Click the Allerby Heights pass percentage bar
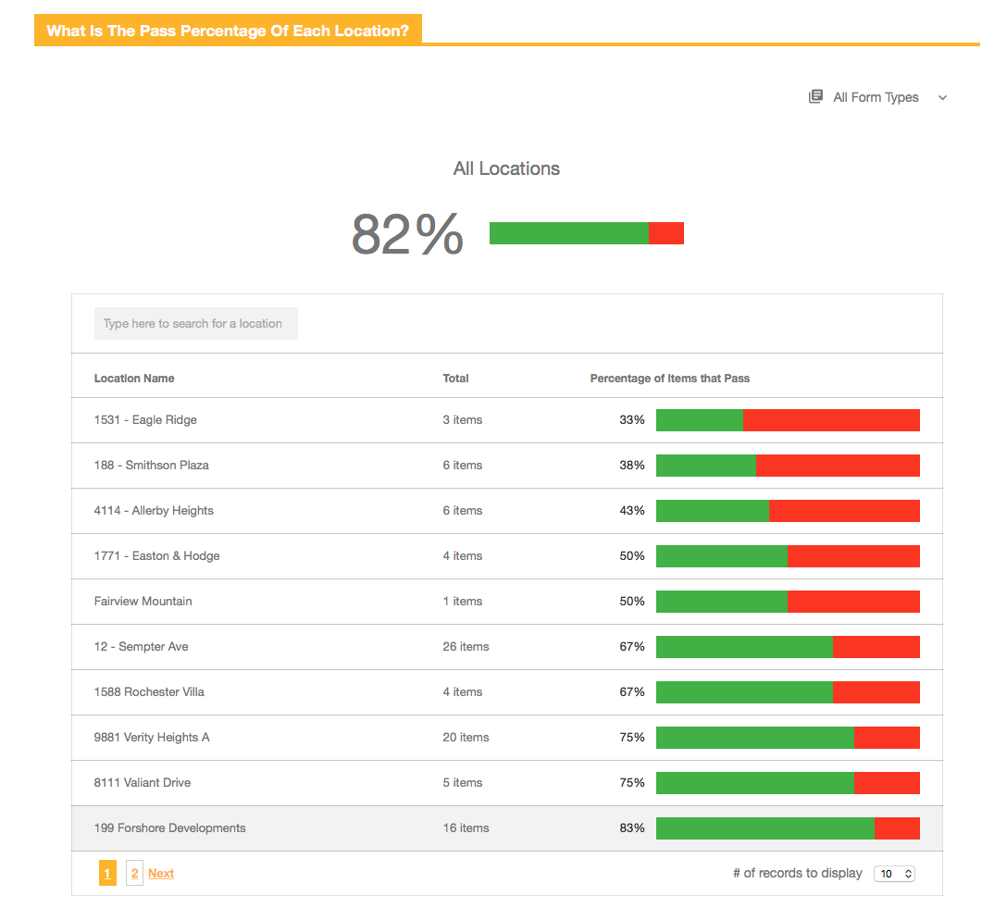 coord(788,511)
